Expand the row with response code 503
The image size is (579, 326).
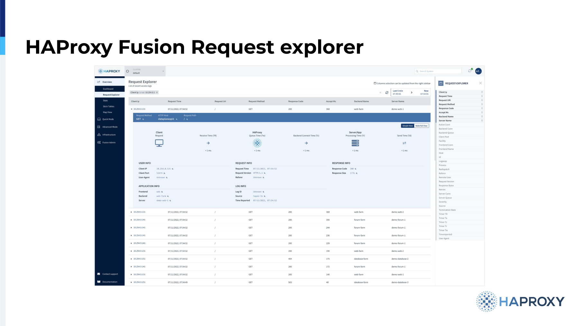pos(131,282)
